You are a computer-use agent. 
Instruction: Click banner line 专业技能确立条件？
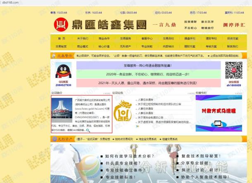(x=125, y=170)
